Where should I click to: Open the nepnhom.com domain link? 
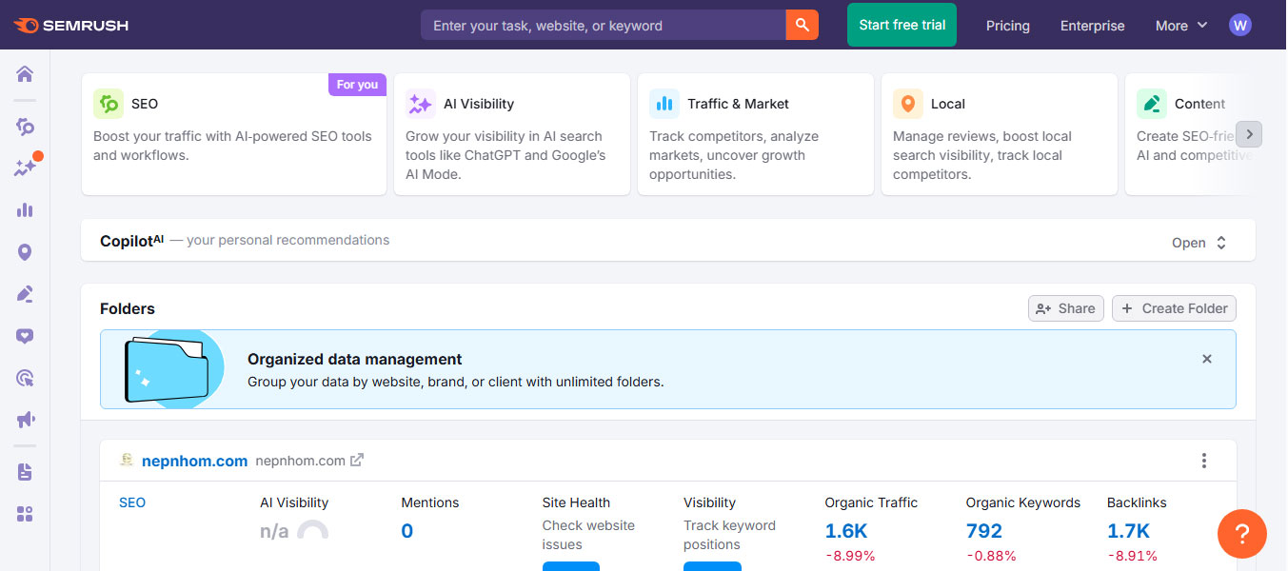(x=194, y=460)
